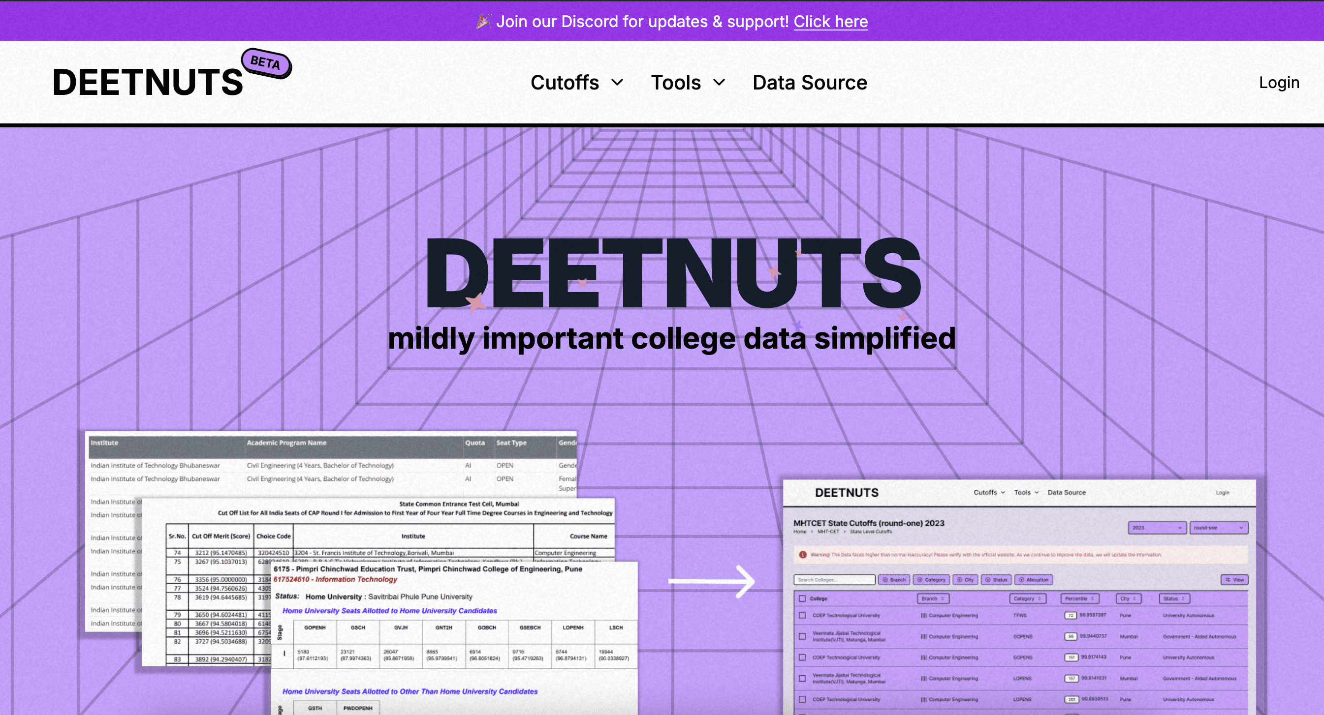This screenshot has width=1324, height=715.
Task: Check the Veermata Jijabai Technological Institute row checkbox
Action: (802, 636)
